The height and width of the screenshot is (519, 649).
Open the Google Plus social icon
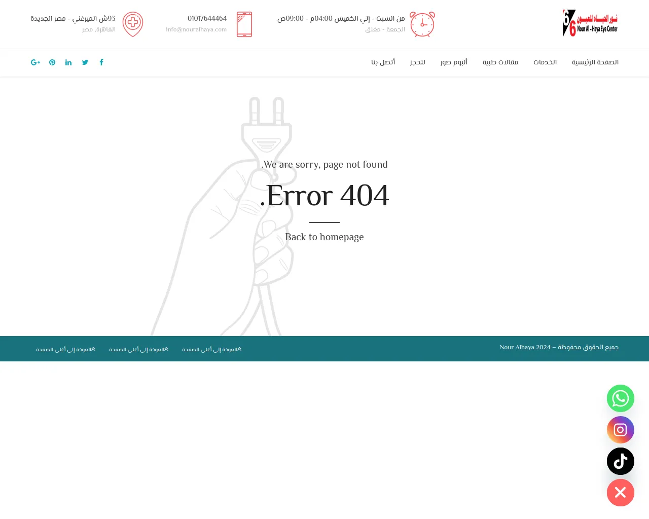point(35,62)
